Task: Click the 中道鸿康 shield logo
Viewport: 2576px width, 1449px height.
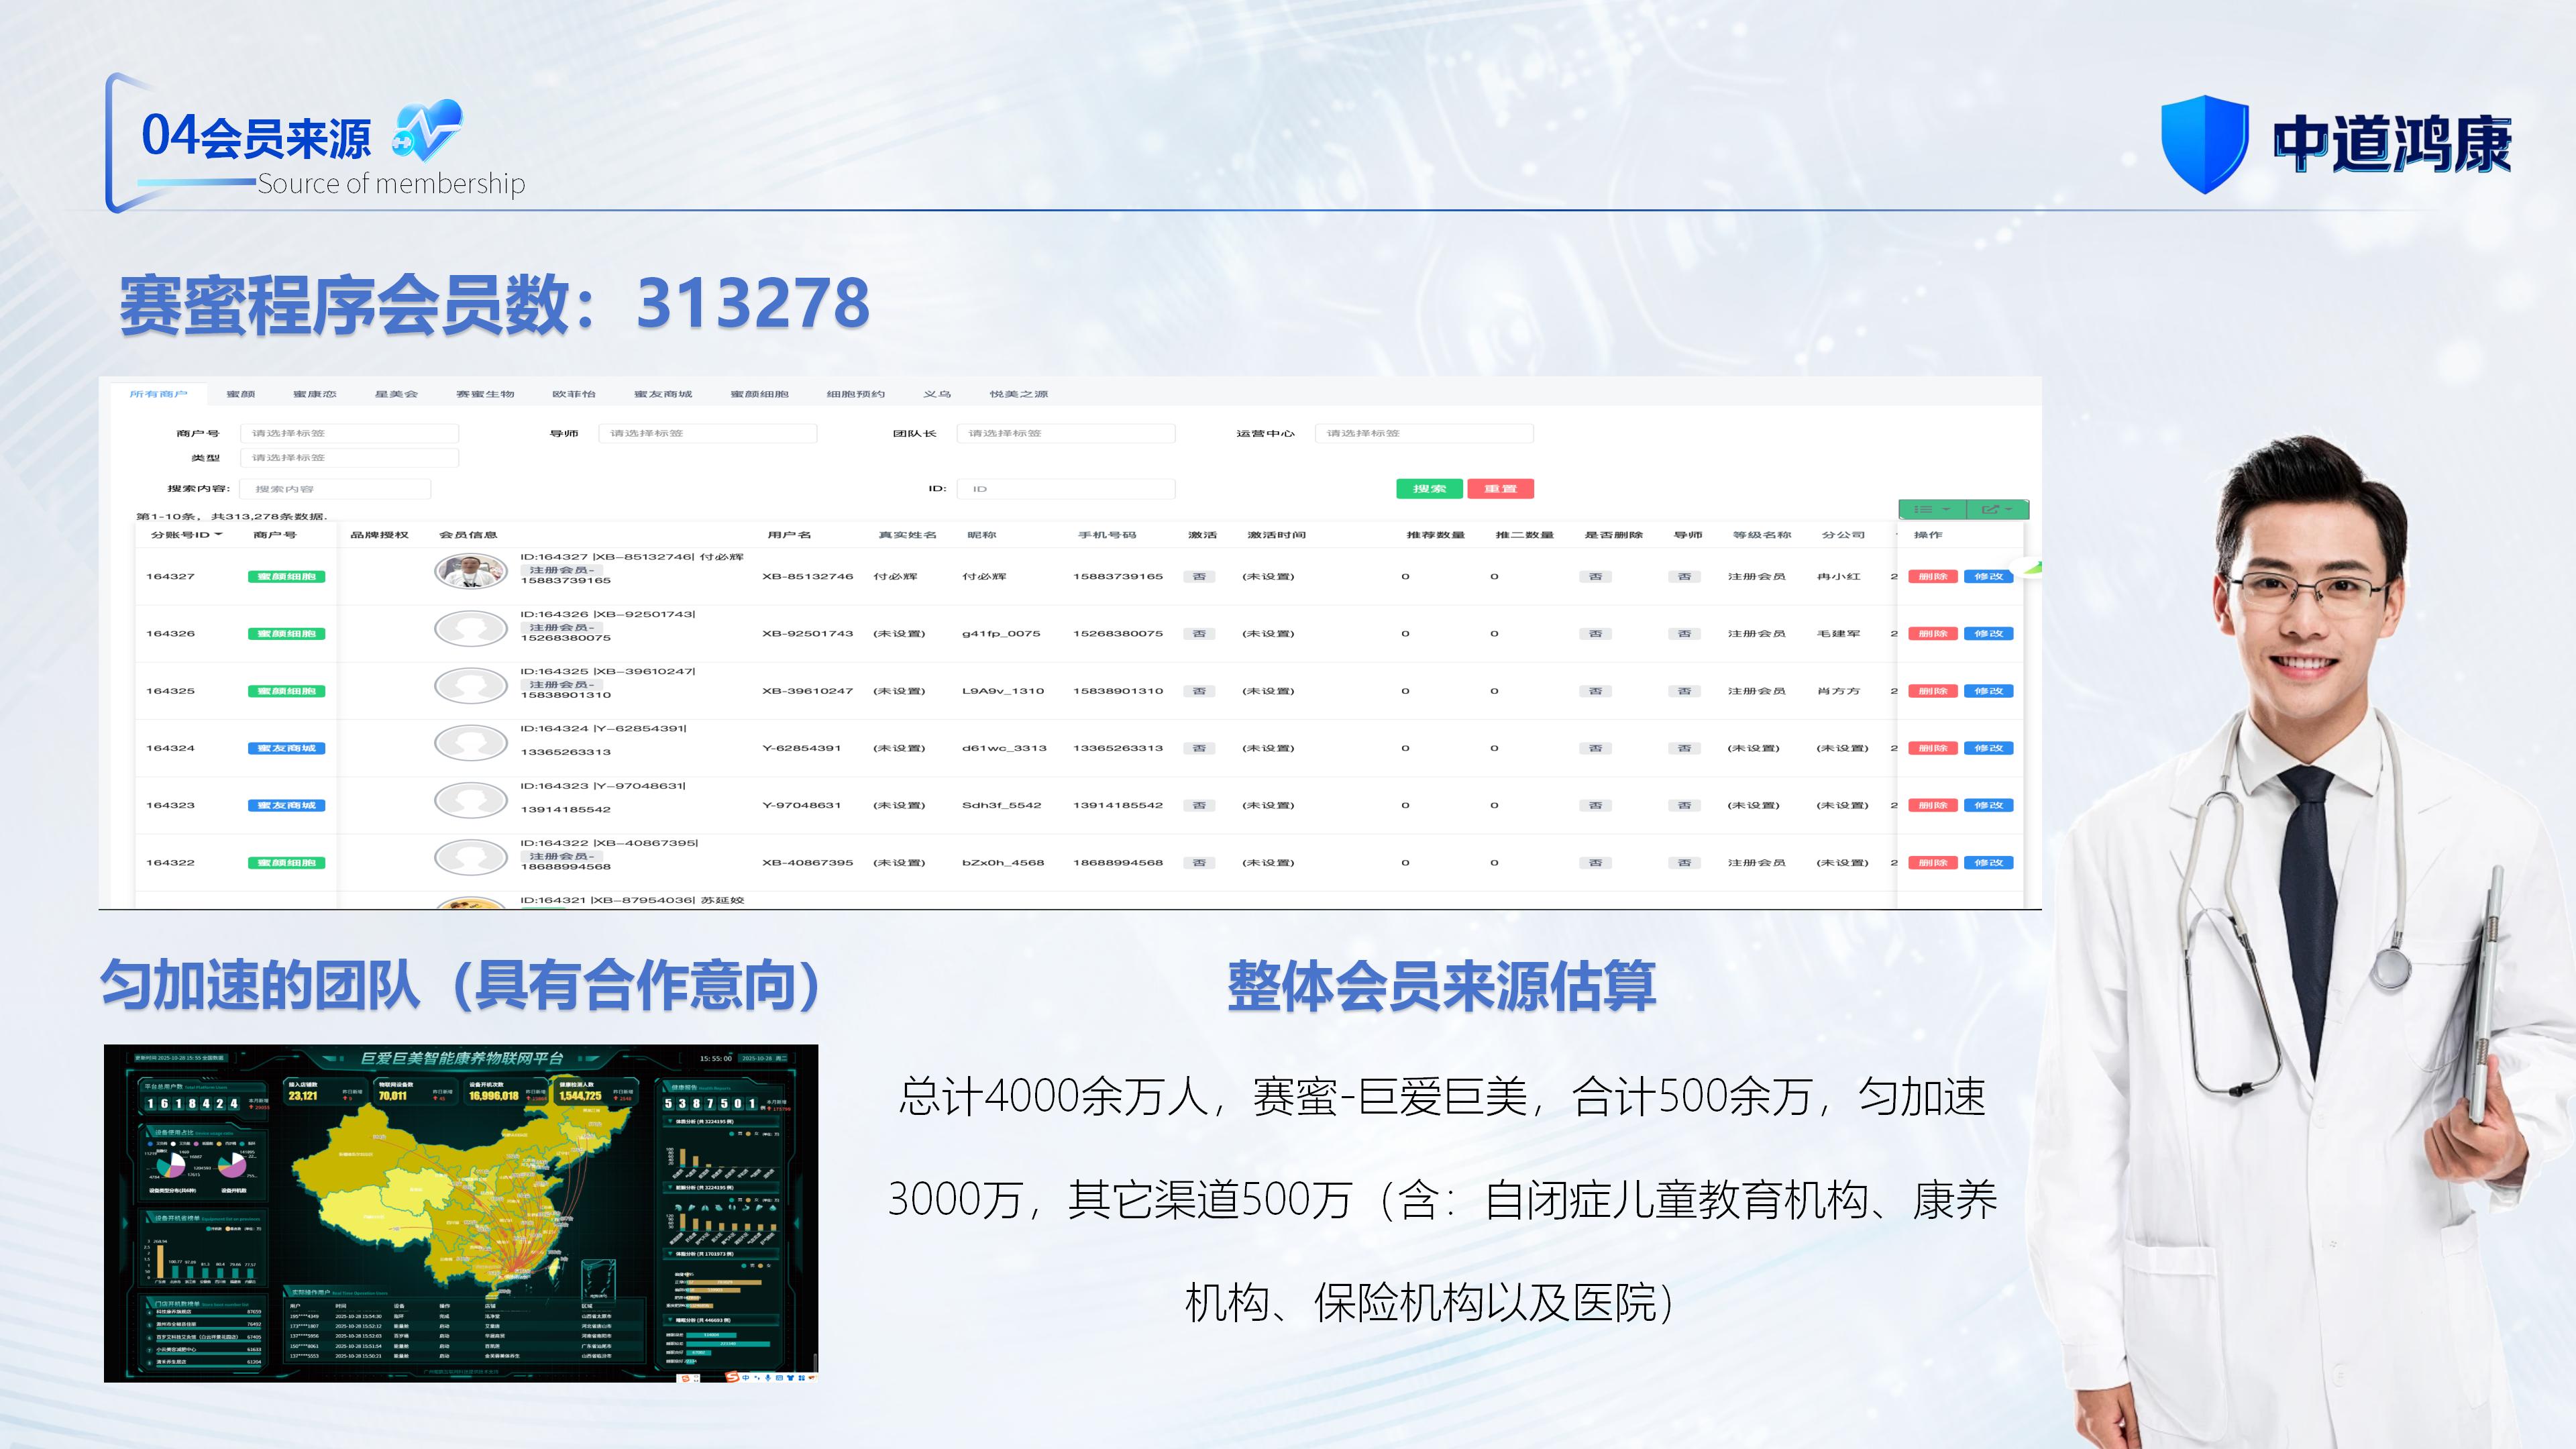Action: [x=2204, y=144]
